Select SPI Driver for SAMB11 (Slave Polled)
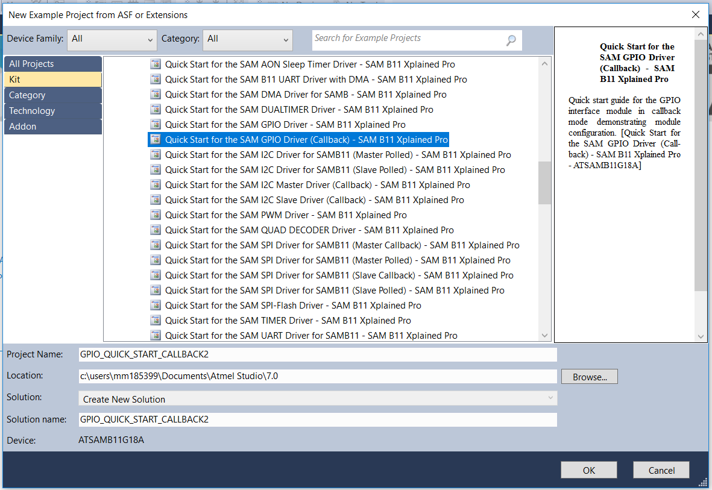 335,290
